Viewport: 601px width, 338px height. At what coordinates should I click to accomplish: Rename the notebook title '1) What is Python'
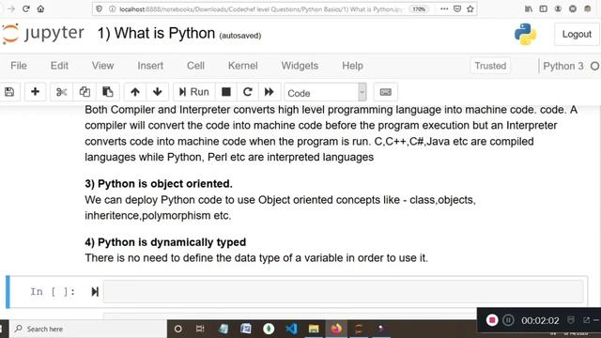click(156, 34)
